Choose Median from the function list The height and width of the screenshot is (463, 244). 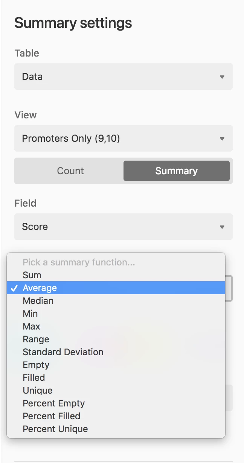(x=38, y=300)
